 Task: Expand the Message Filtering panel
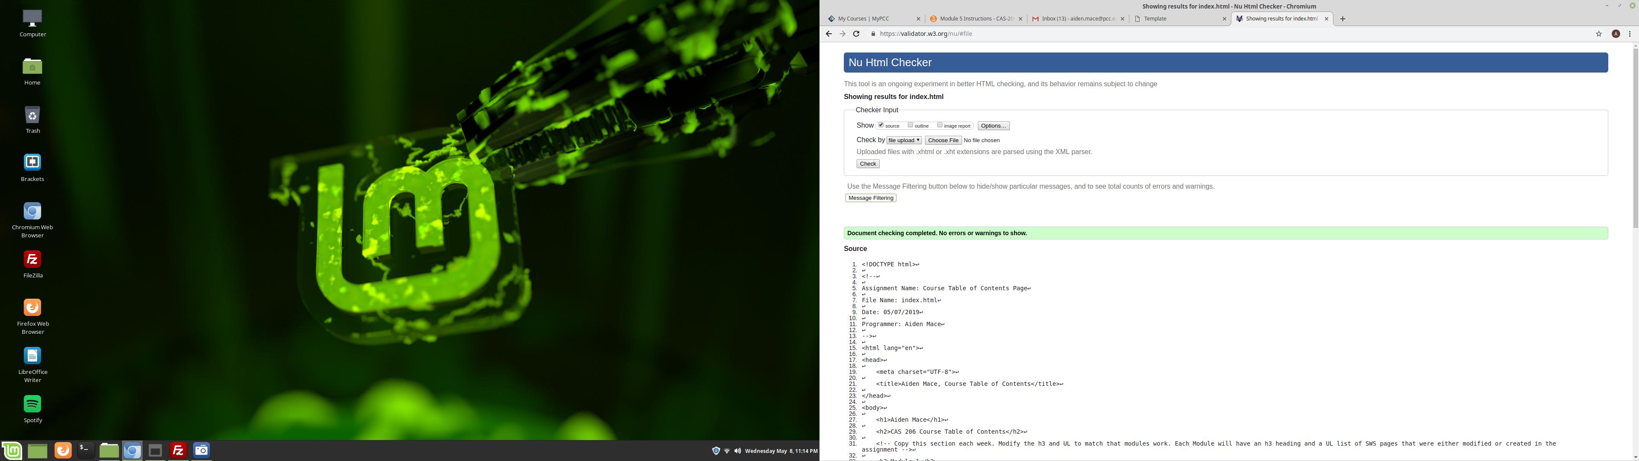click(x=870, y=198)
